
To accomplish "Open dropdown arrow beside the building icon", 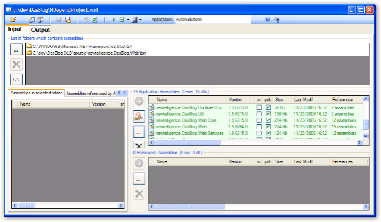I will [x=140, y=20].
